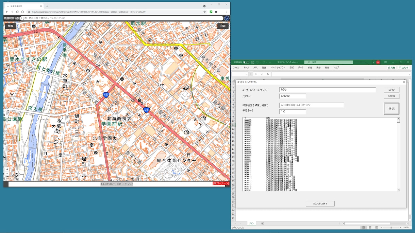Open the Chrome extensions puzzle icon
This screenshot has height=233, width=415.
coord(216,12)
